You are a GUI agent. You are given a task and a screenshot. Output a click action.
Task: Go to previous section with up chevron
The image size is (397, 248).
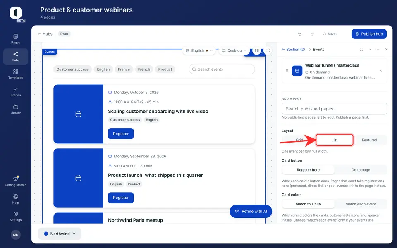(x=370, y=50)
